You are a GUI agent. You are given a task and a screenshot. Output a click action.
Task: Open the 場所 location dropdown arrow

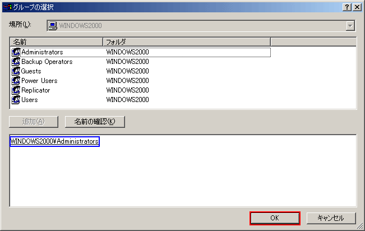click(350, 26)
